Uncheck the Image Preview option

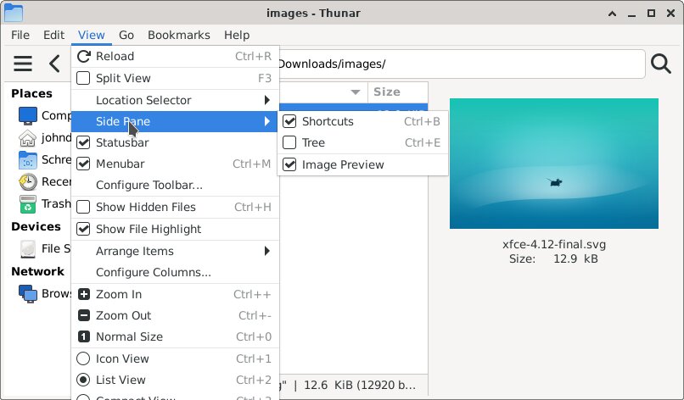pyautogui.click(x=289, y=164)
